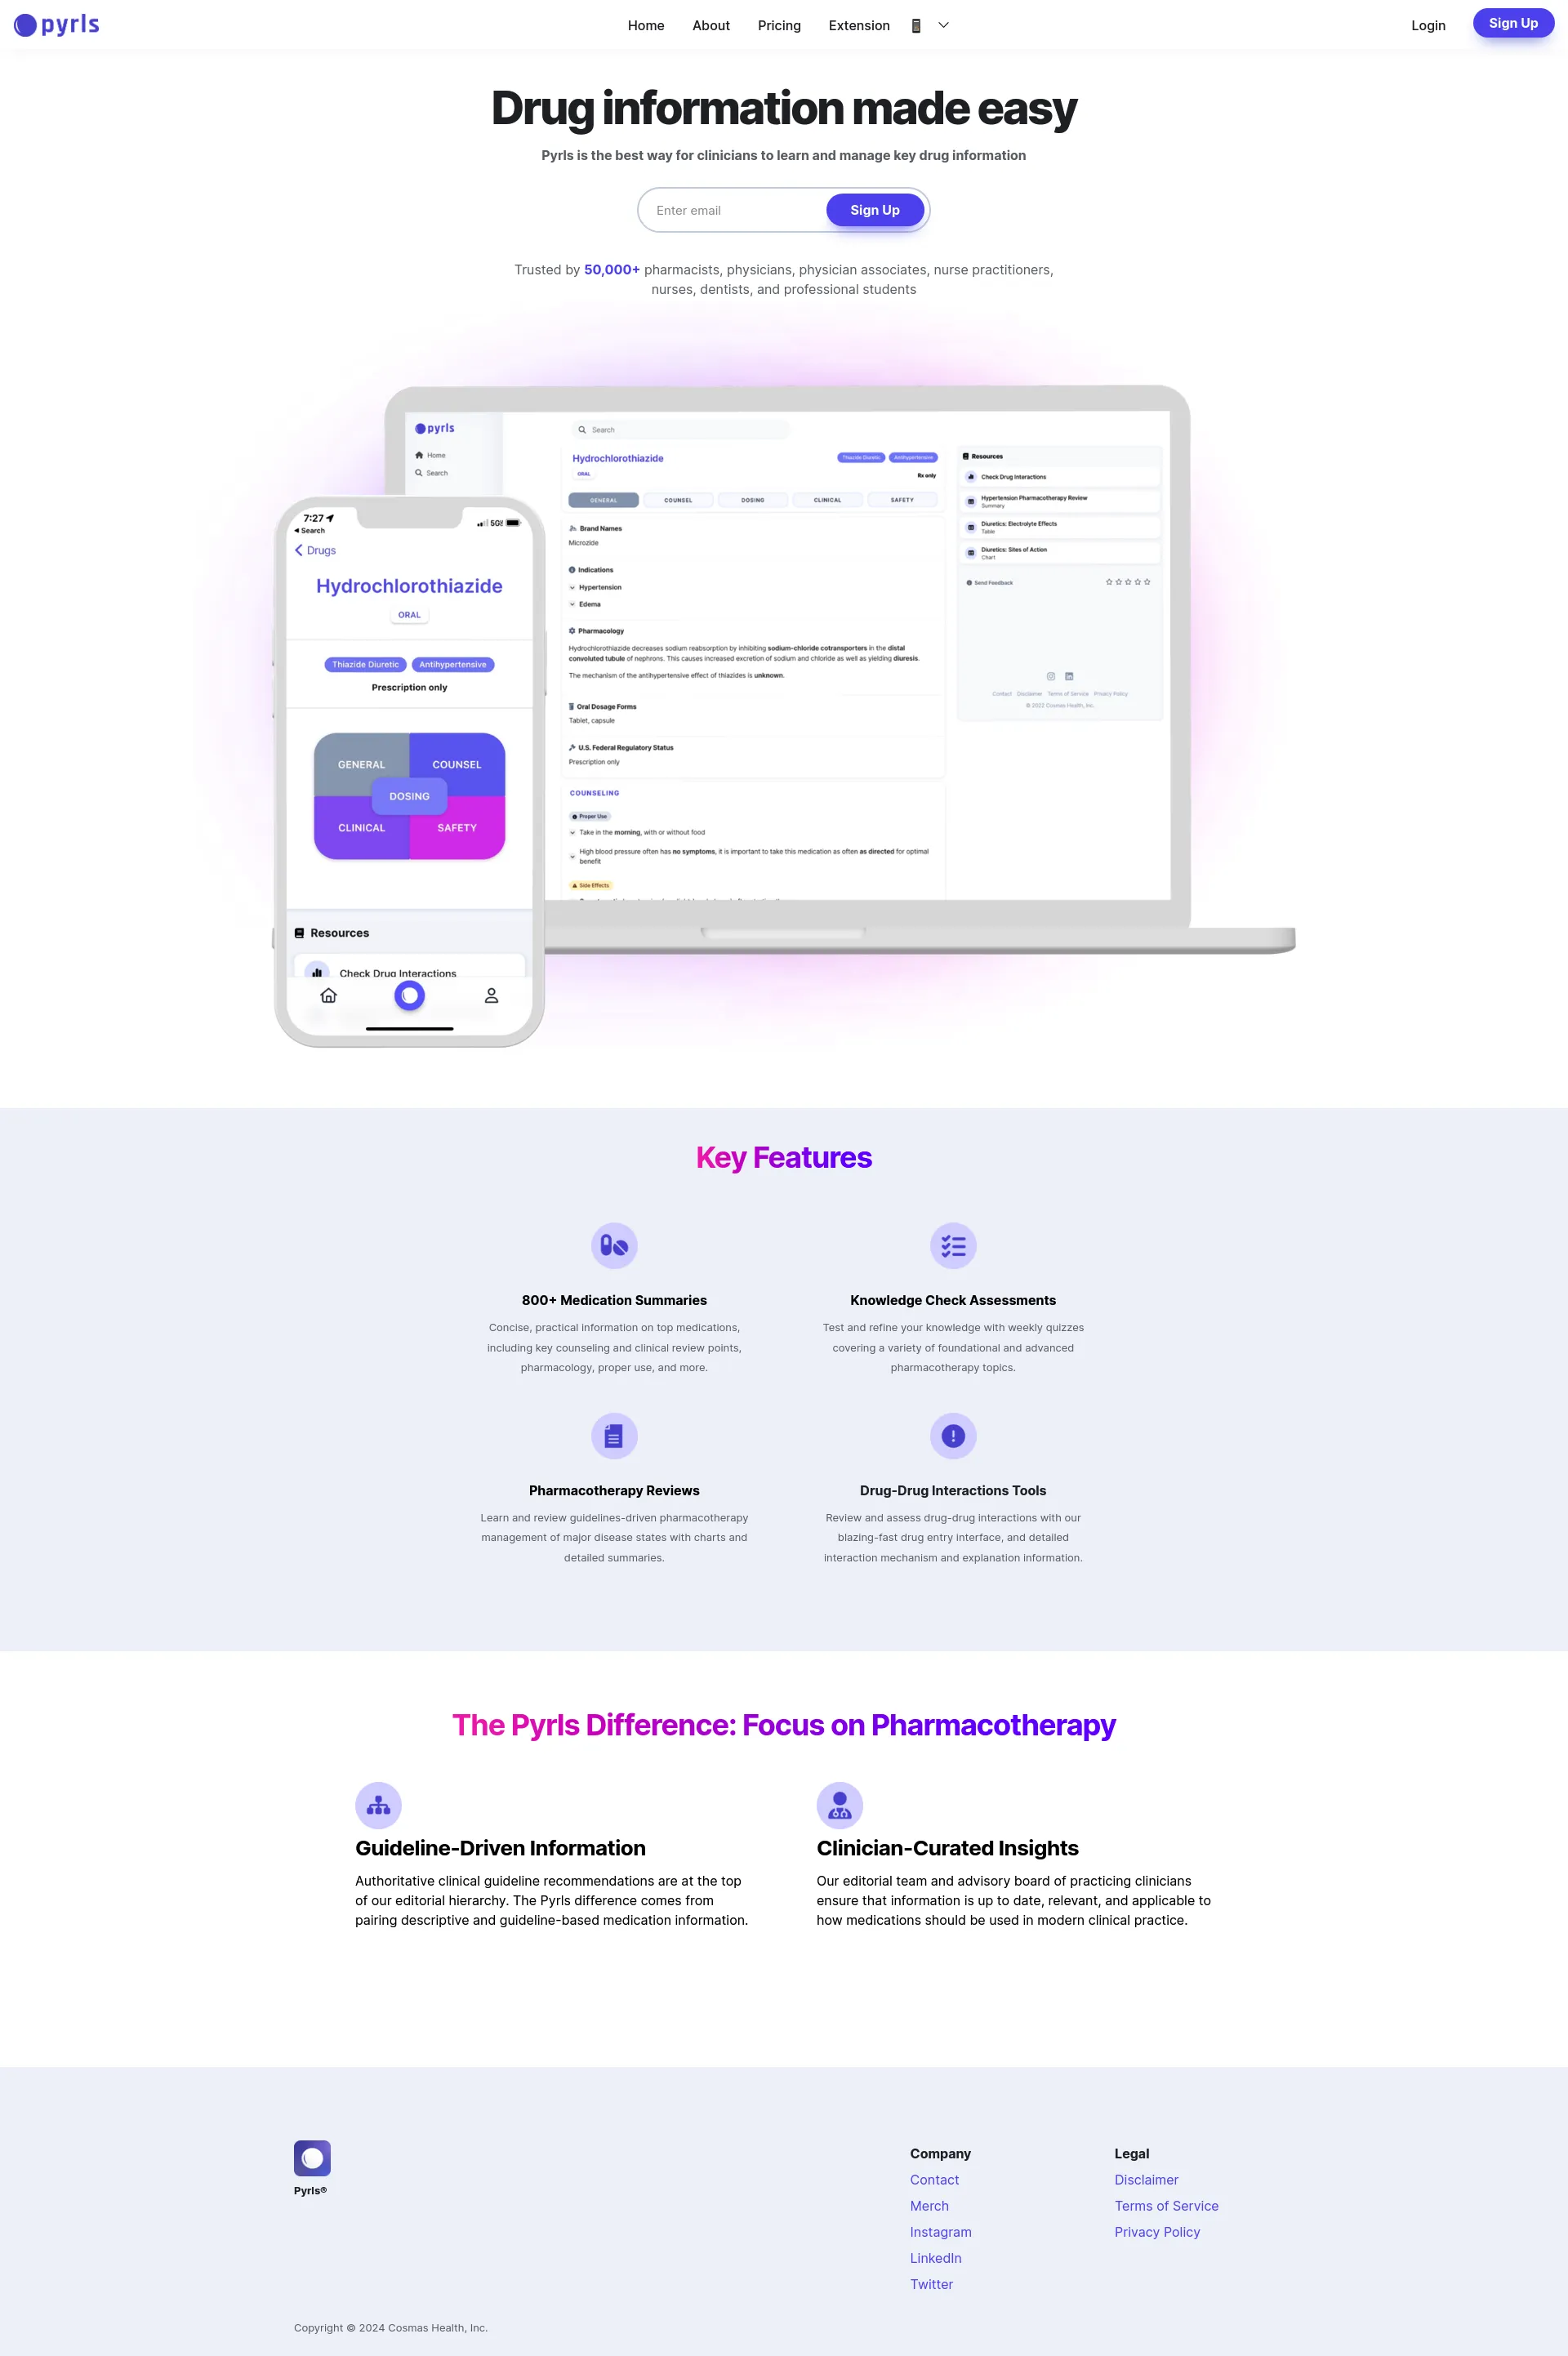The image size is (1568, 2356).
Task: Click the pharmacotherapy reviews document icon
Action: [614, 1436]
